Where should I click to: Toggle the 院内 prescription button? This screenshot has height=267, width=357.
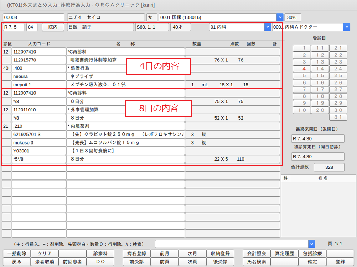tap(53, 27)
